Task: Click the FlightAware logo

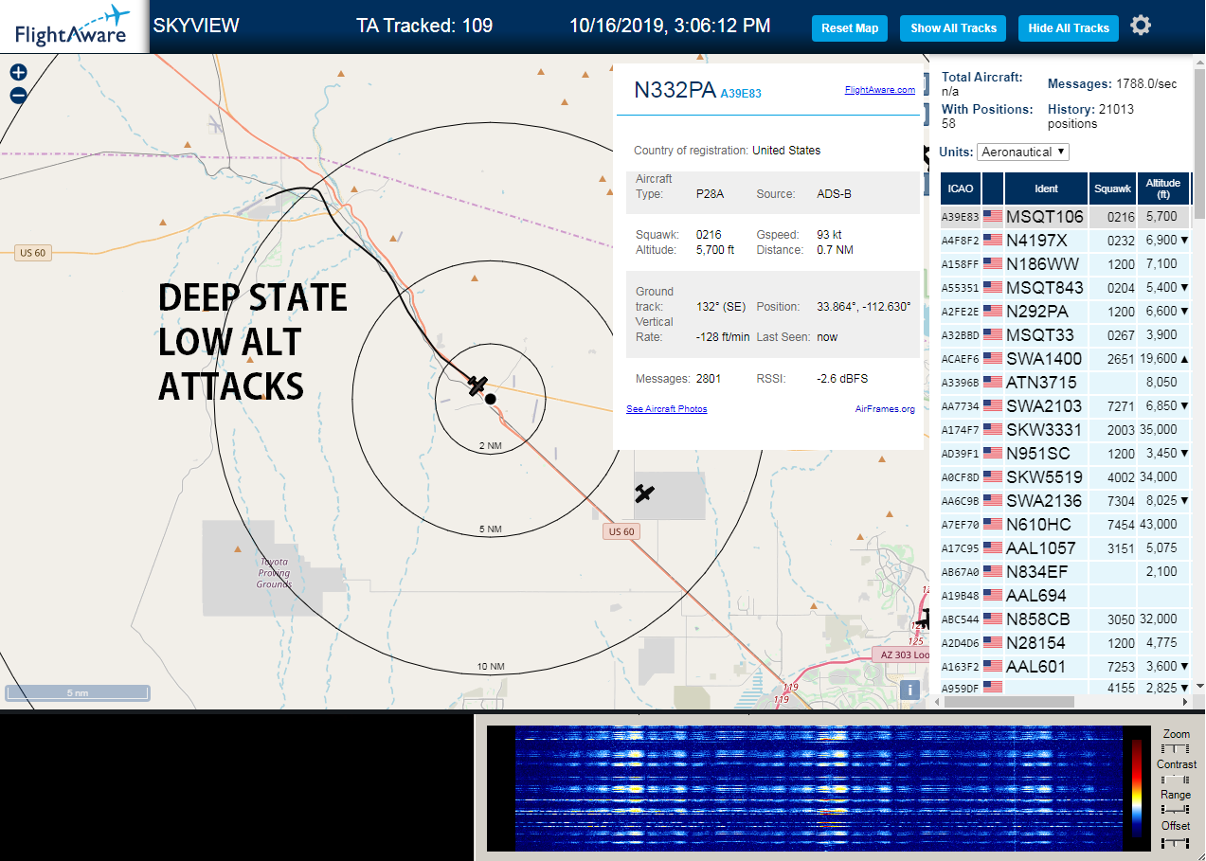Action: (74, 27)
